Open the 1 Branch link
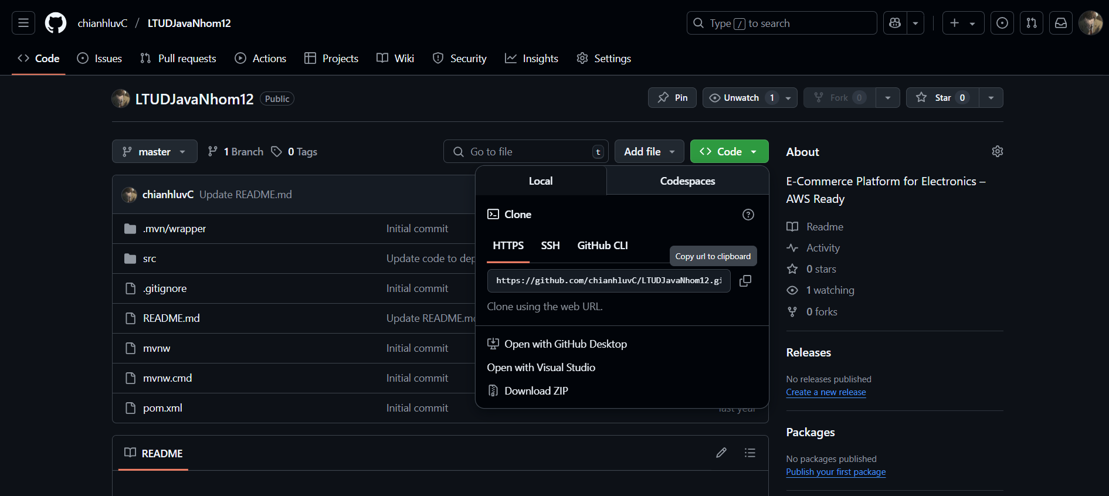1109x496 pixels. click(236, 152)
